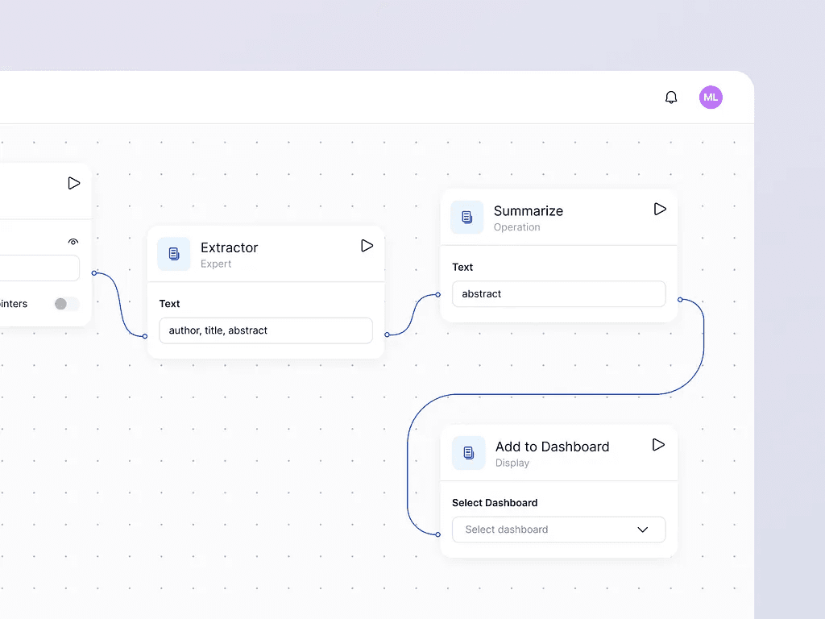The image size is (825, 619).
Task: Click the Extractor node's document icon
Action: tap(173, 254)
